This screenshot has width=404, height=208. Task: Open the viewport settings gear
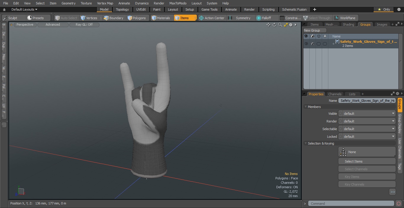(291, 25)
